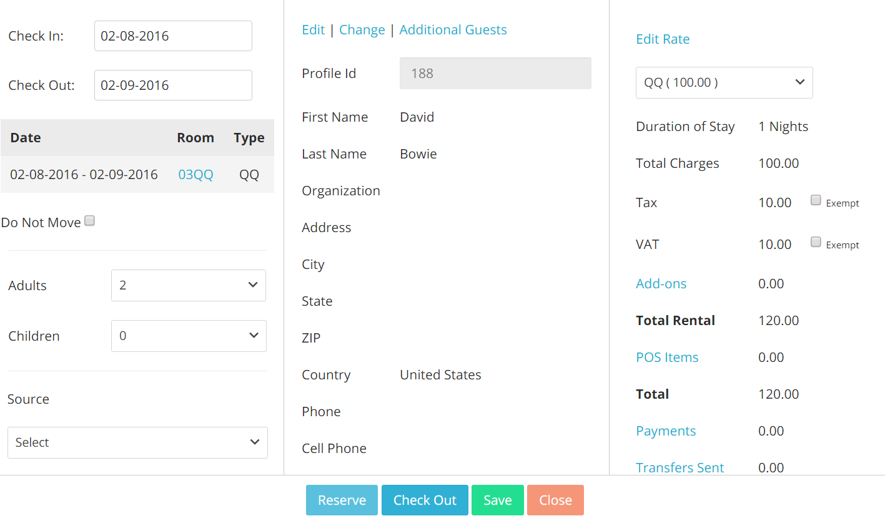Image resolution: width=885 pixels, height=521 pixels.
Task: Click the Total Charges value 100.00
Action: (x=779, y=163)
